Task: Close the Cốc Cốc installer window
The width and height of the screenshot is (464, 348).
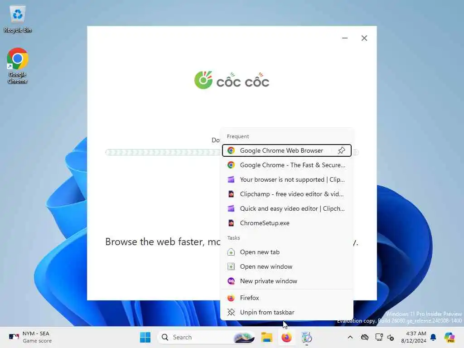Action: point(364,38)
